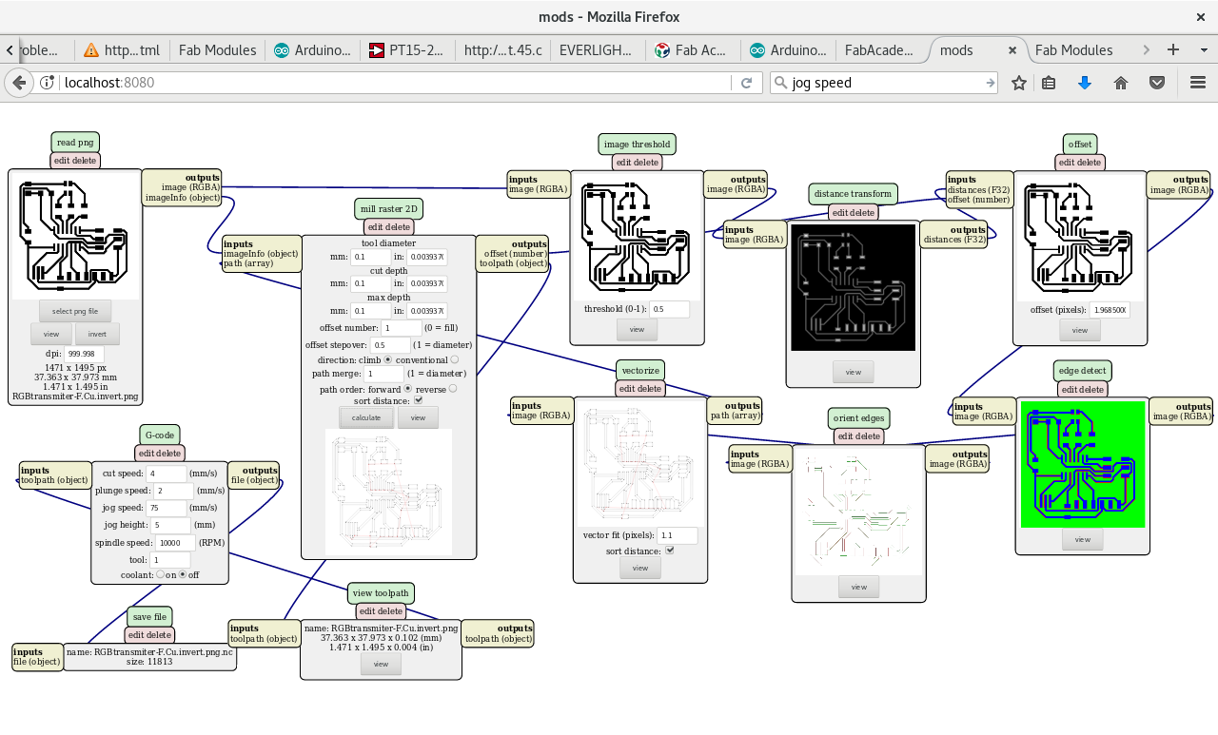Show your bookmarks list

click(x=1049, y=83)
